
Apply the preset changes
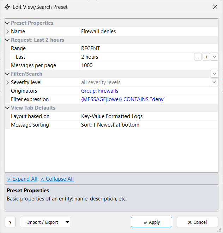click(151, 222)
